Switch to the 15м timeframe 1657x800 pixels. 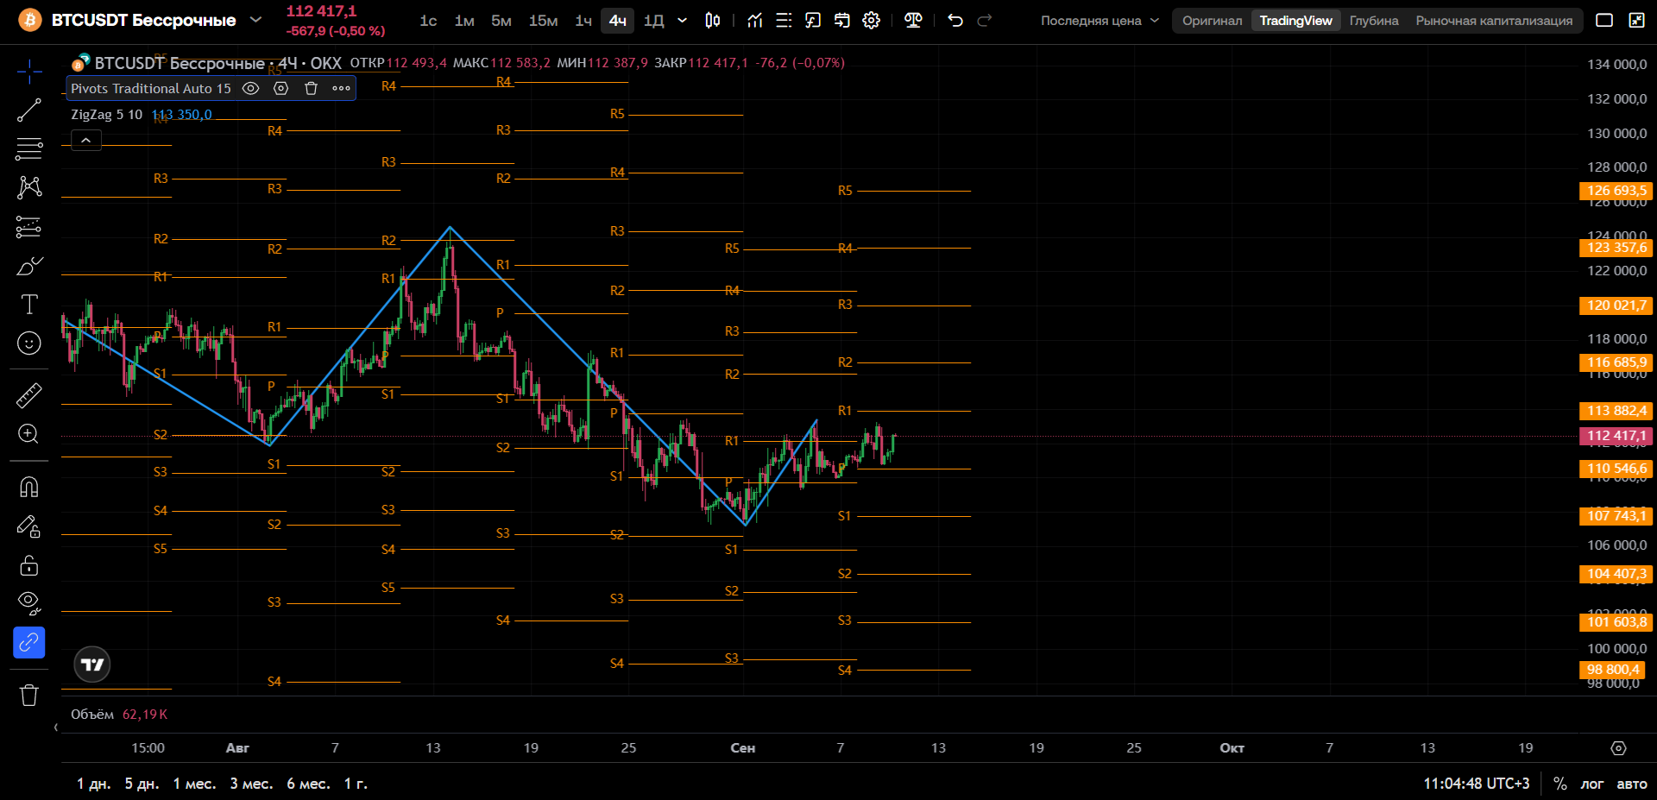coord(544,21)
